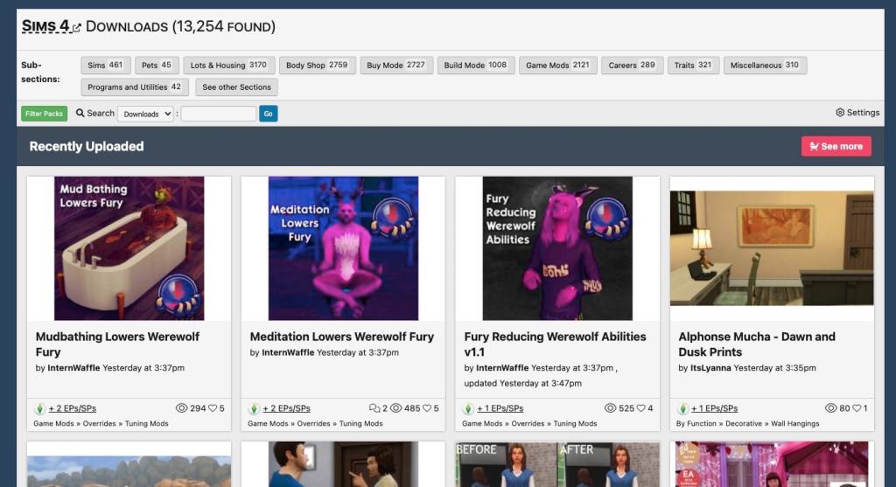Open the Miscellaneous subsection

tap(765, 65)
